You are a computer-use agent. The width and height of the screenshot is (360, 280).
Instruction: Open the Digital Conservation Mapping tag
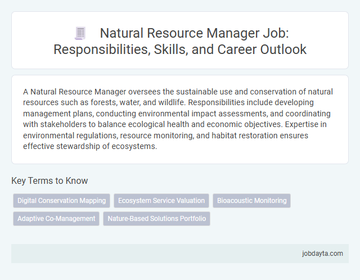tap(61, 201)
